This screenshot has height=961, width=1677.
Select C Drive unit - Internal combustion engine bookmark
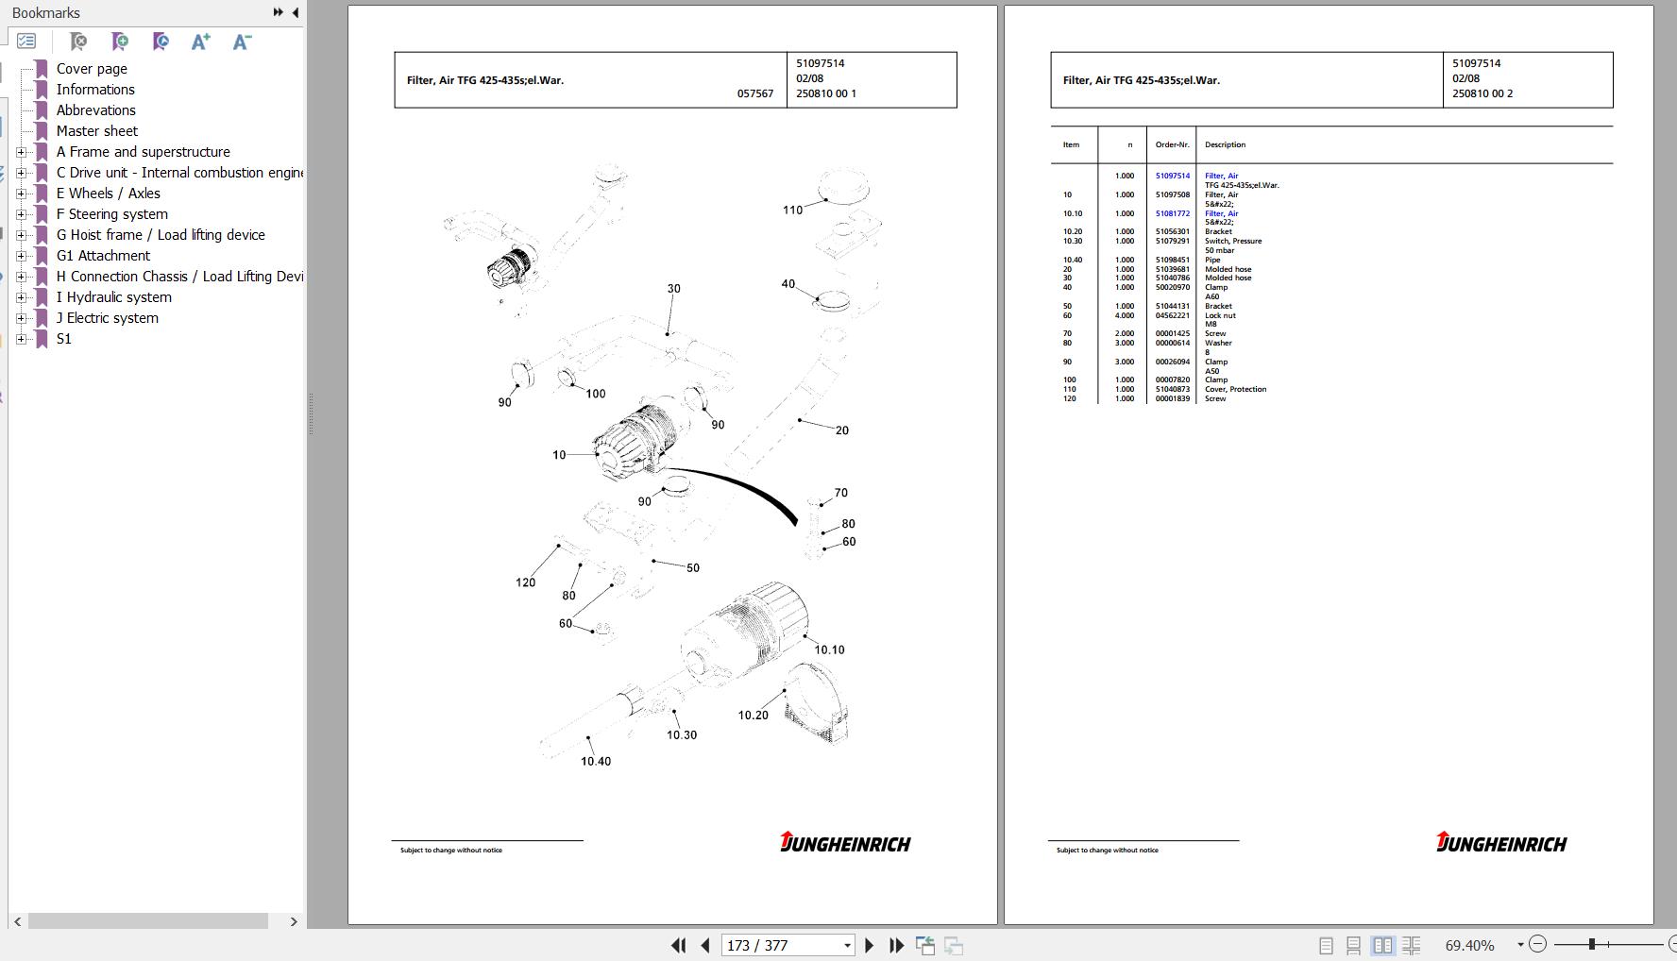pos(179,173)
